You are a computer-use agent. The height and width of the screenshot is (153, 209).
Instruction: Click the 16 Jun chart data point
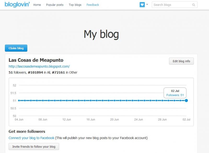click(91, 101)
